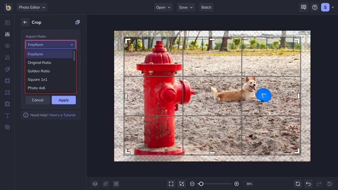Click the aspect ratio list scrollbar
The width and height of the screenshot is (338, 190).
[74, 55]
